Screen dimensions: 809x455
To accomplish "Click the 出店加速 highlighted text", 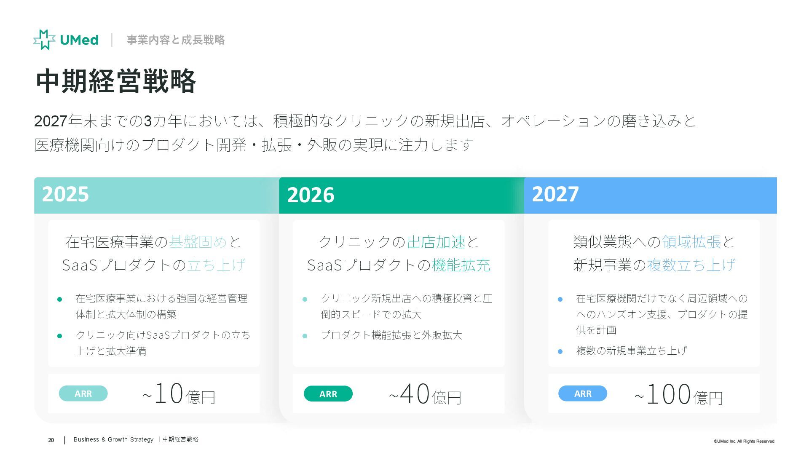I will pyautogui.click(x=436, y=242).
